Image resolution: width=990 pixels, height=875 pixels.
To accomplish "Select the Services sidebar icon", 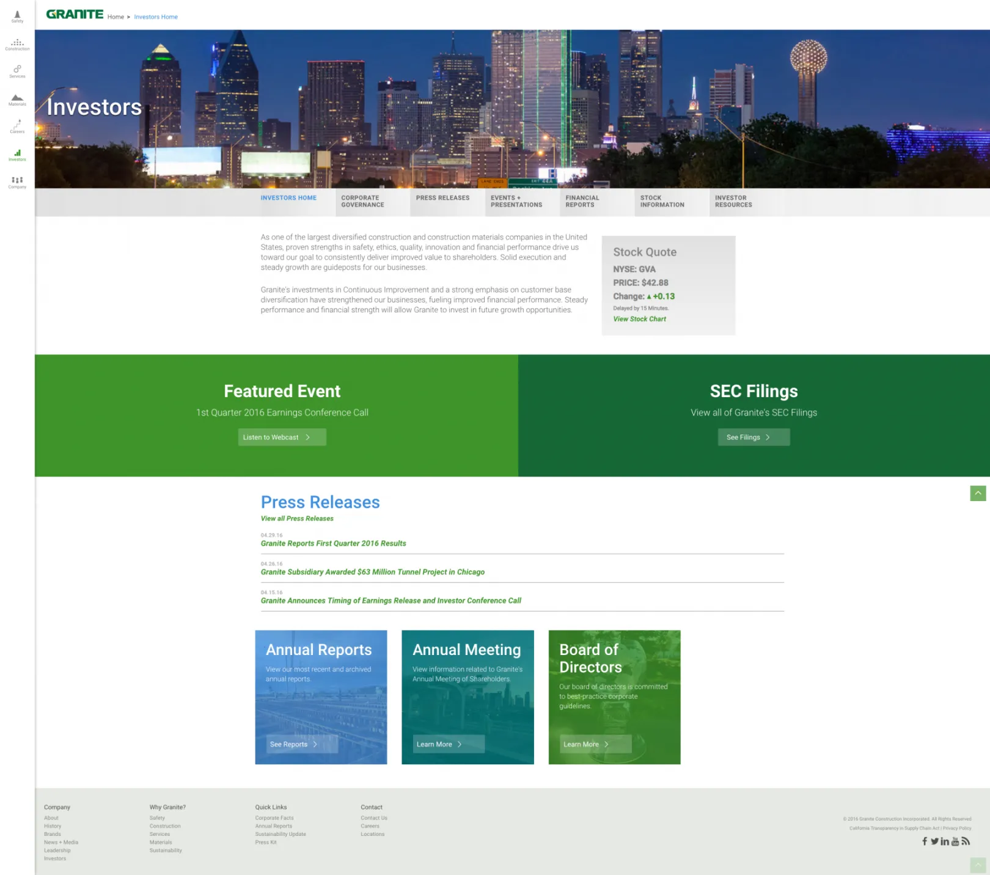I will coord(17,71).
